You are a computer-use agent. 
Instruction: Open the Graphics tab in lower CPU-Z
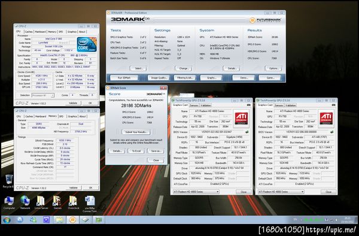(x=72, y=116)
